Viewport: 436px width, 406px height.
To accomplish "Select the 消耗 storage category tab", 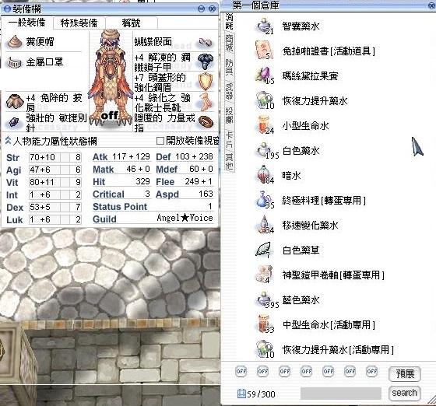I will coord(229,21).
